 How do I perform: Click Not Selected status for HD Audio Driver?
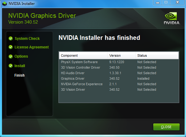(x=147, y=73)
